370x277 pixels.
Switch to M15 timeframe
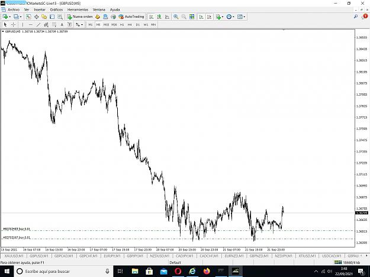[x=106, y=24]
